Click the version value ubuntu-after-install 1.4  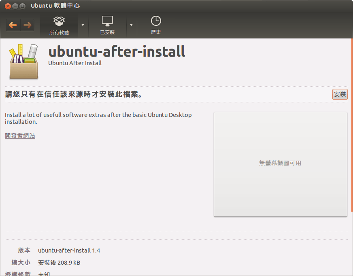69,251
